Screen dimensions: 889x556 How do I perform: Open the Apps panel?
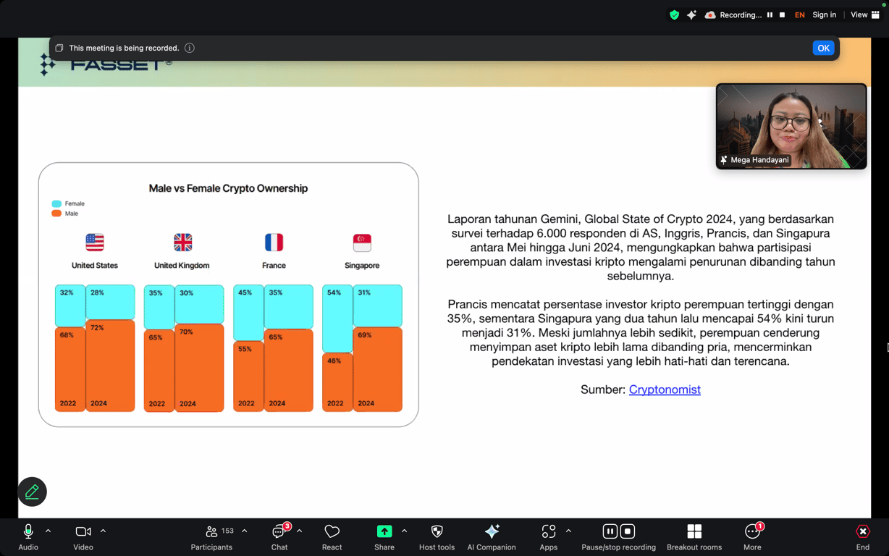click(549, 537)
